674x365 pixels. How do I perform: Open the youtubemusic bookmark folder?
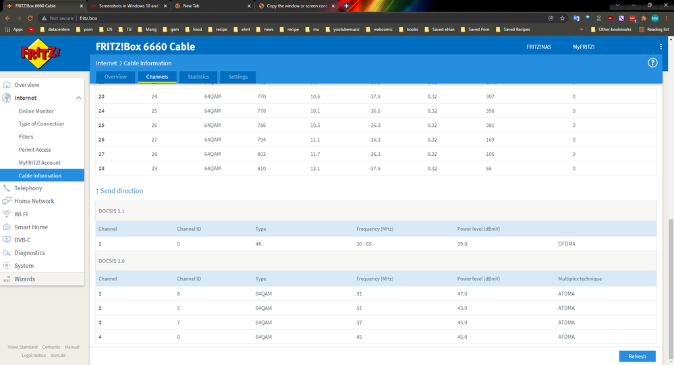click(x=342, y=29)
